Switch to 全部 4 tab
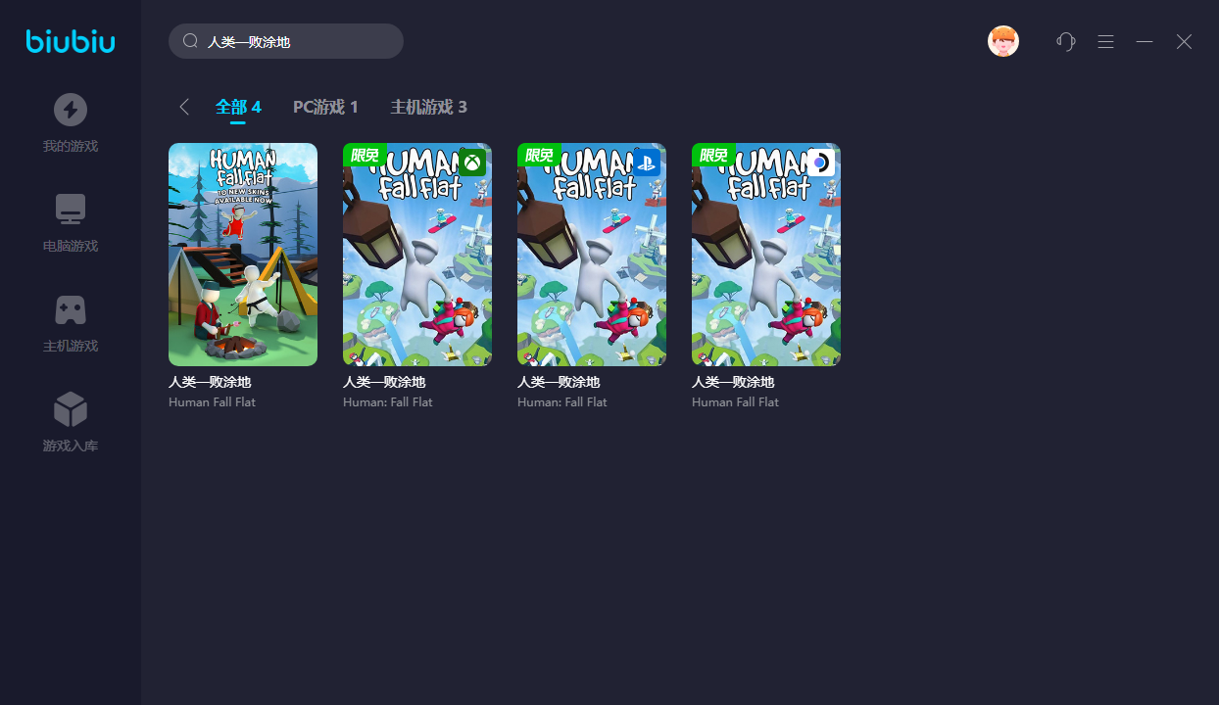 click(238, 107)
